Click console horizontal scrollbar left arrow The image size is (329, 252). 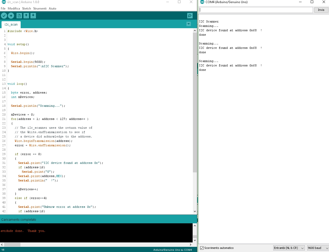(x=2, y=245)
